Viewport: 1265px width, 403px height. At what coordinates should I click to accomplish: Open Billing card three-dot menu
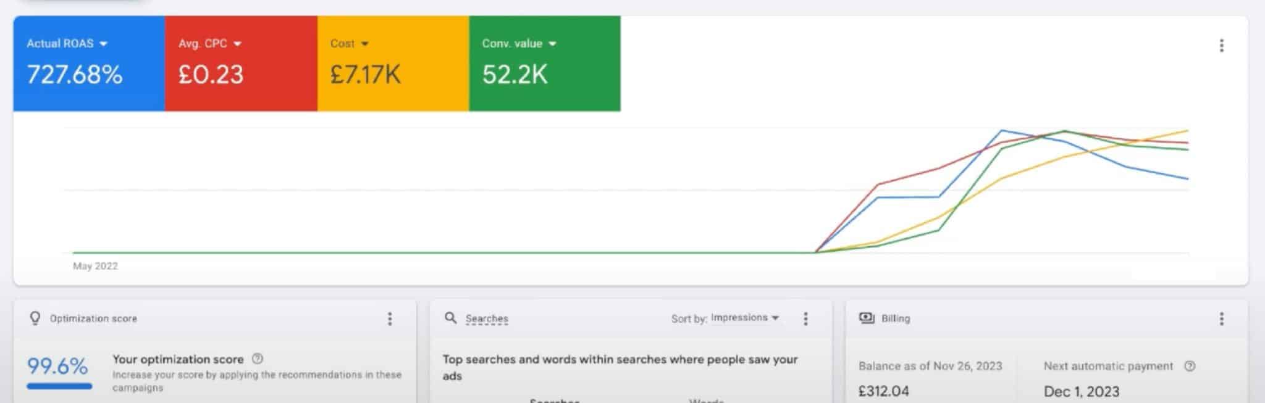[1221, 318]
